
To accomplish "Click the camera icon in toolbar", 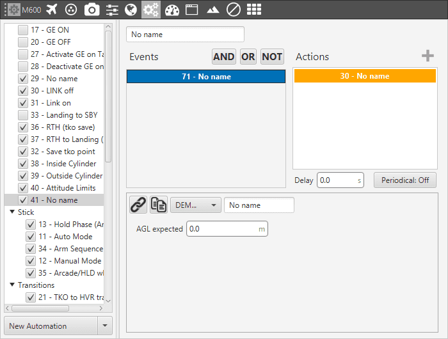I will (92, 9).
